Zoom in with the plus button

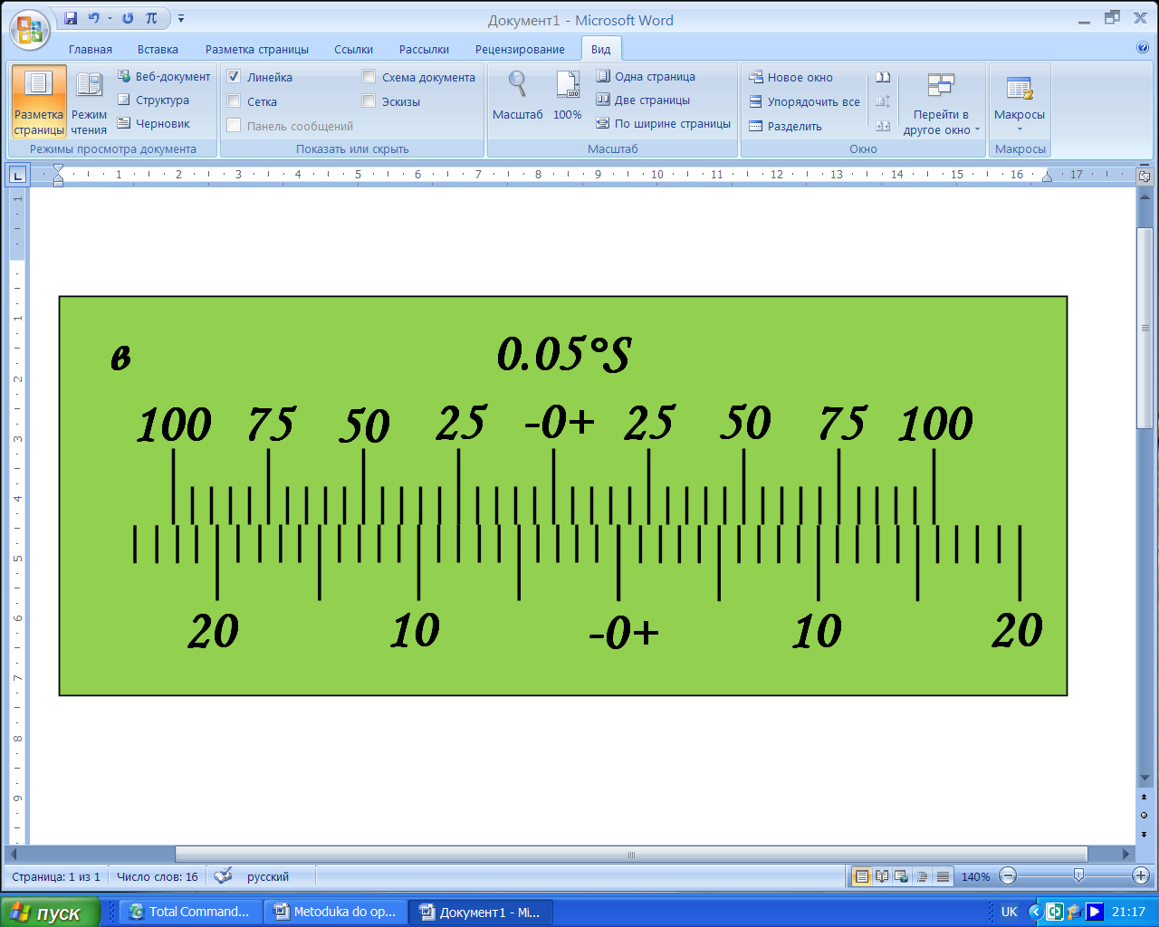coord(1141,875)
